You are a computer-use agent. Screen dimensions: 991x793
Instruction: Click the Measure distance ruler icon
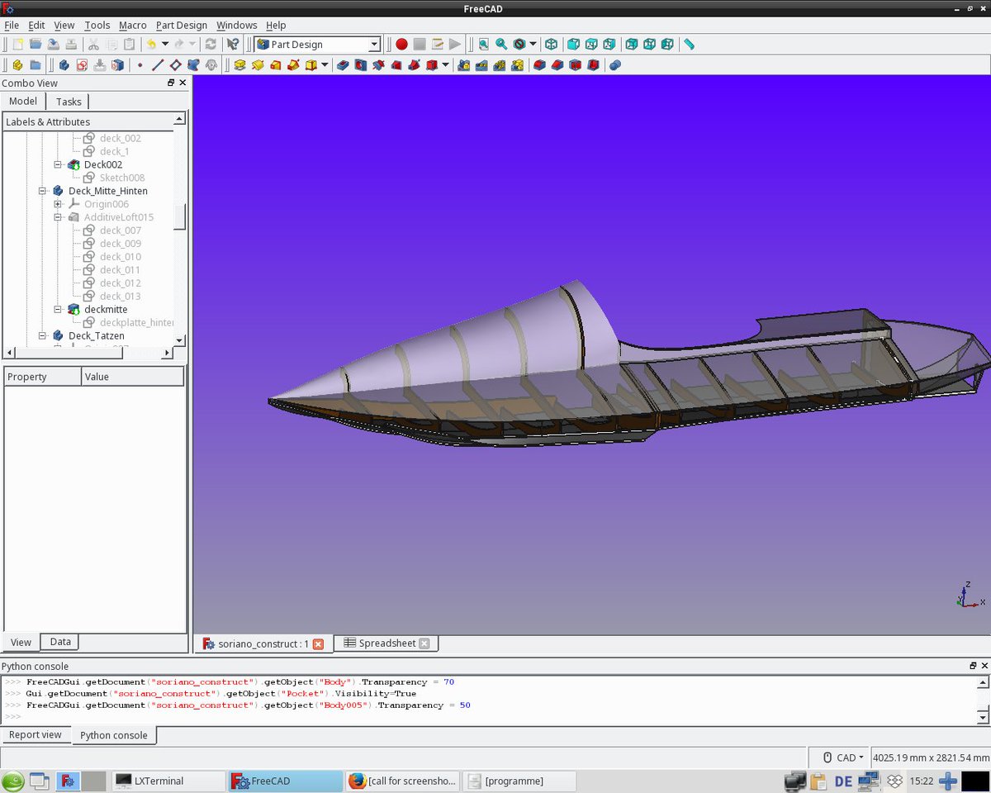[x=689, y=44]
